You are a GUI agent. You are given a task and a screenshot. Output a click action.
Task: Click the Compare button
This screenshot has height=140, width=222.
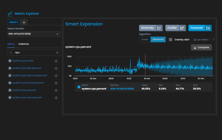(x=201, y=48)
